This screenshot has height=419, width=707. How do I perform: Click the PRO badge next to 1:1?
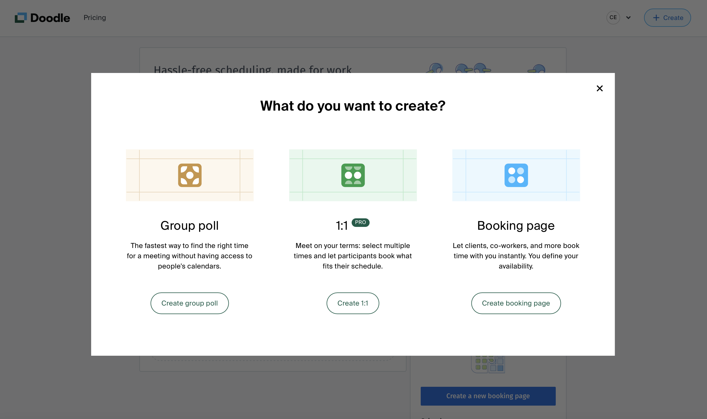click(360, 222)
